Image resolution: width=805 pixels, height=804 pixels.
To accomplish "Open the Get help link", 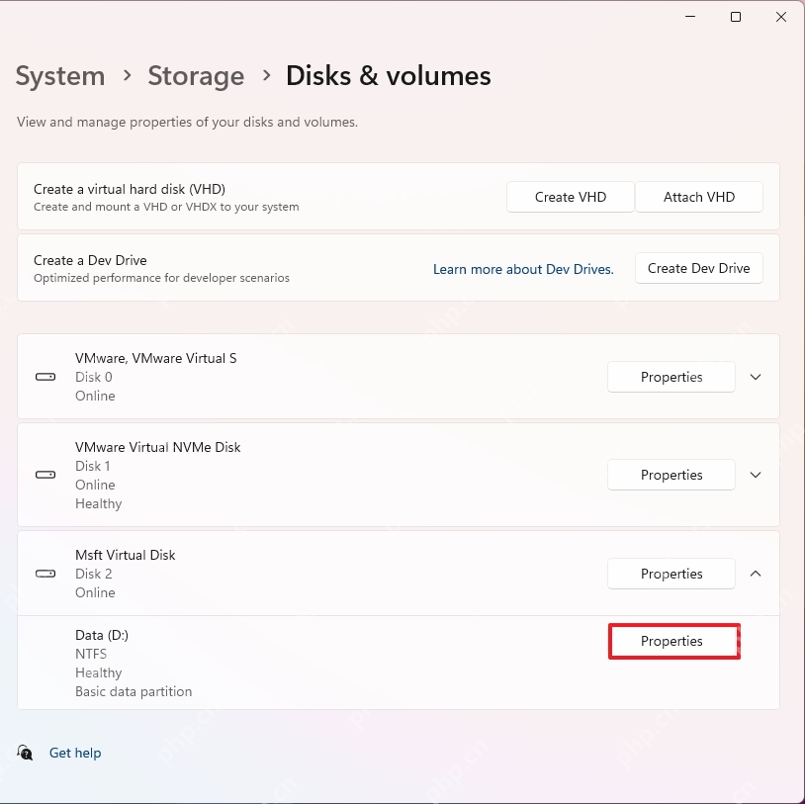I will click(x=75, y=753).
